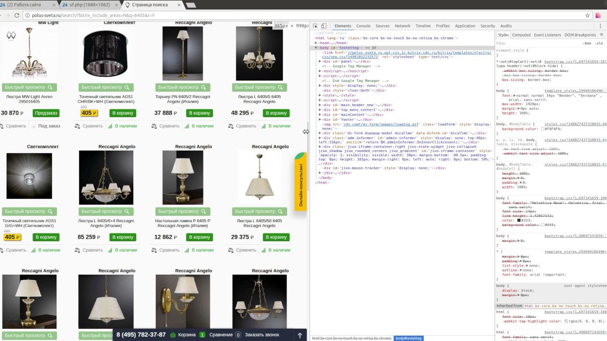Click 'Предзаказ' for Люстра MW-Light Ангел
607x341 pixels.
tap(46, 113)
